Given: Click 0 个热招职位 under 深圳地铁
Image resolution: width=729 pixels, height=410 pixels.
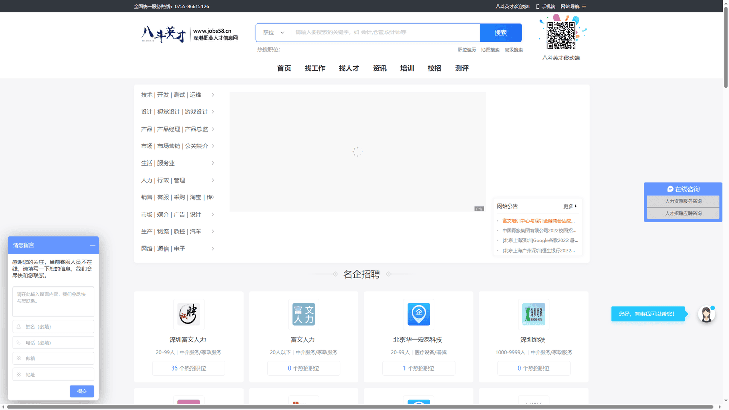Looking at the screenshot, I should (534, 368).
